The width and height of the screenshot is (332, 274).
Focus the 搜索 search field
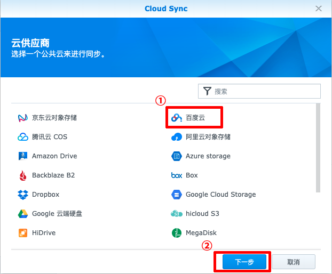259,91
